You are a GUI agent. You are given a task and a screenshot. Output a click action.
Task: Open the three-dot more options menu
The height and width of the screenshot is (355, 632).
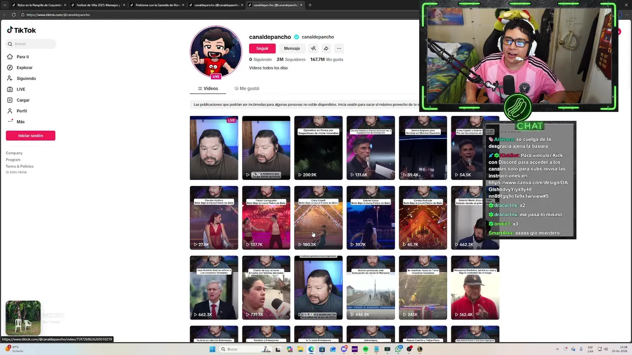tap(339, 48)
